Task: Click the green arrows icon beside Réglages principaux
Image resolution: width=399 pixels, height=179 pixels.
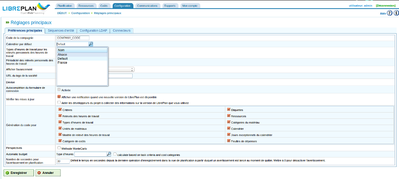Action: (7, 23)
